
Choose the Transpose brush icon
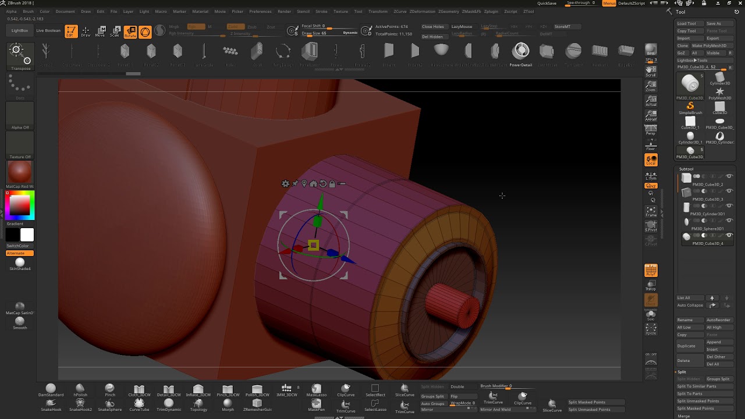point(20,56)
